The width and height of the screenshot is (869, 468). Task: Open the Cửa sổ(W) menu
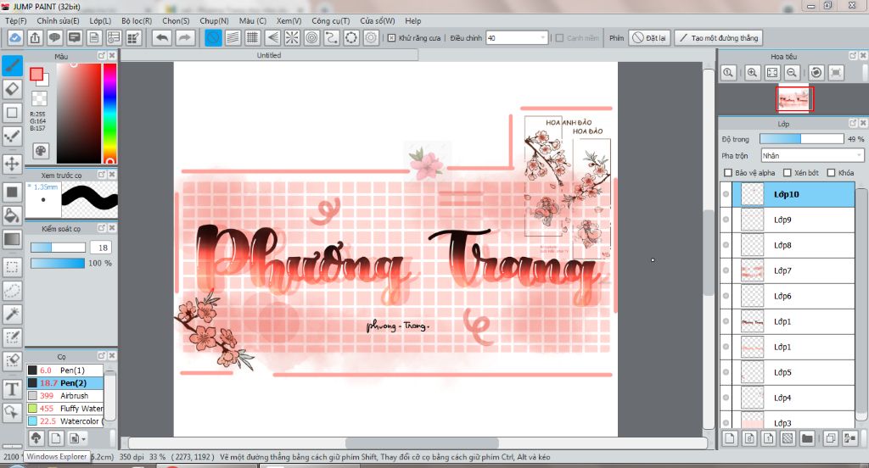pyautogui.click(x=378, y=20)
